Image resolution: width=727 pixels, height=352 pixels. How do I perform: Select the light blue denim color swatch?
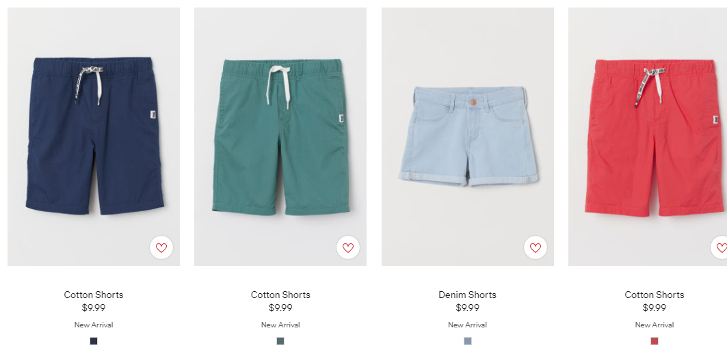coord(468,341)
